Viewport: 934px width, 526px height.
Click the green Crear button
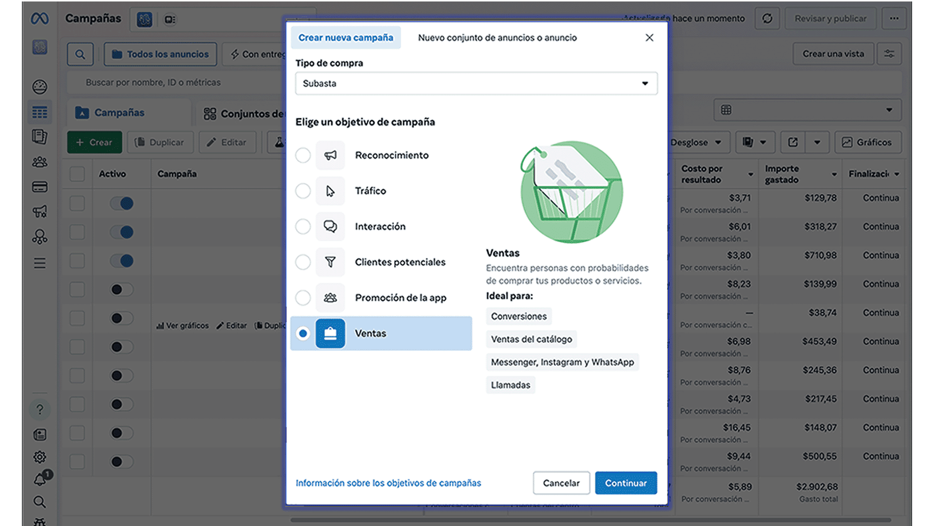coord(95,142)
